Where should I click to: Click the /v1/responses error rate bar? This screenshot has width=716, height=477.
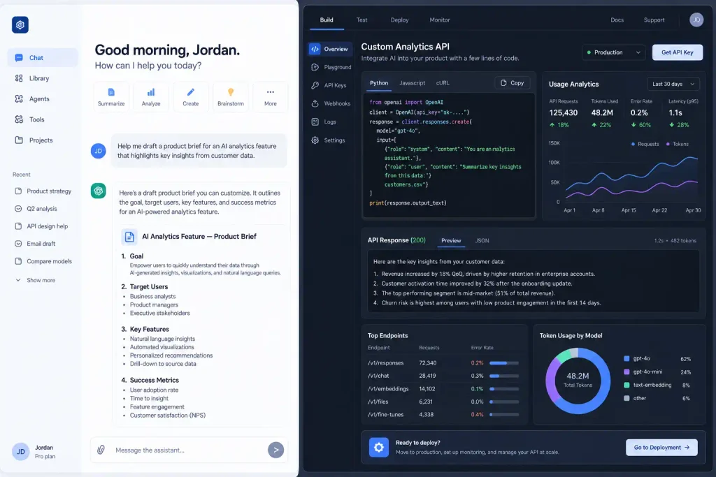point(504,363)
